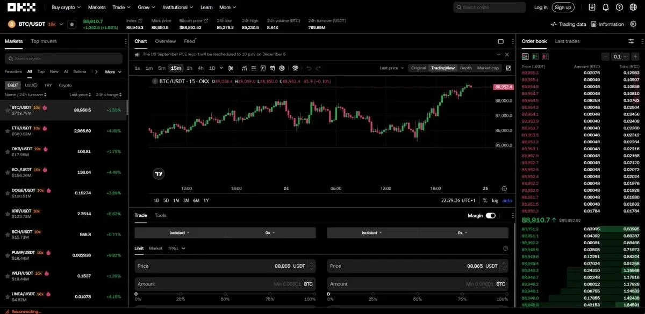This screenshot has height=314, width=645.
Task: Open the Overview tab
Action: tap(165, 41)
